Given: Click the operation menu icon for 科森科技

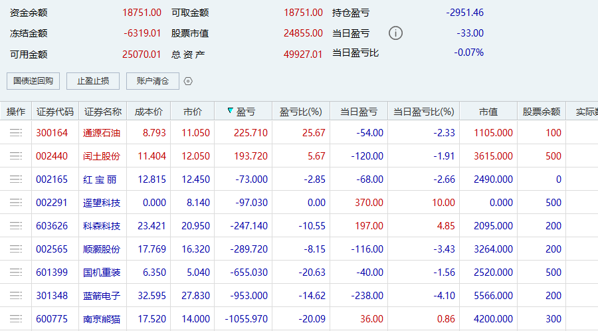Looking at the screenshot, I should coord(16,226).
